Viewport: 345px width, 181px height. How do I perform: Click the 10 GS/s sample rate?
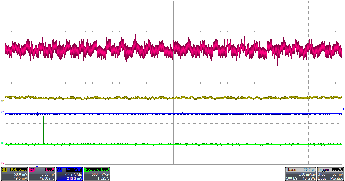click(309, 179)
